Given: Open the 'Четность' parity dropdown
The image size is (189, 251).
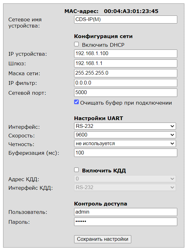Looking at the screenshot, I should tap(125, 144).
